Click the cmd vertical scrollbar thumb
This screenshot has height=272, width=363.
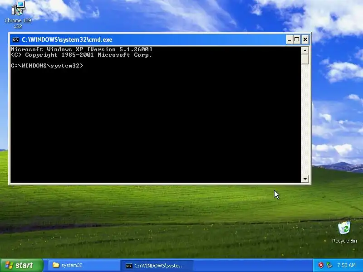(x=305, y=59)
